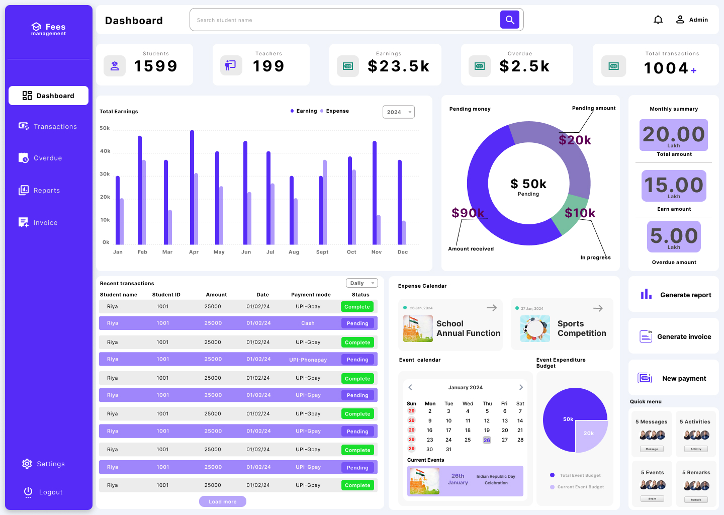
Task: Click the search magnifier button
Action: (x=509, y=20)
